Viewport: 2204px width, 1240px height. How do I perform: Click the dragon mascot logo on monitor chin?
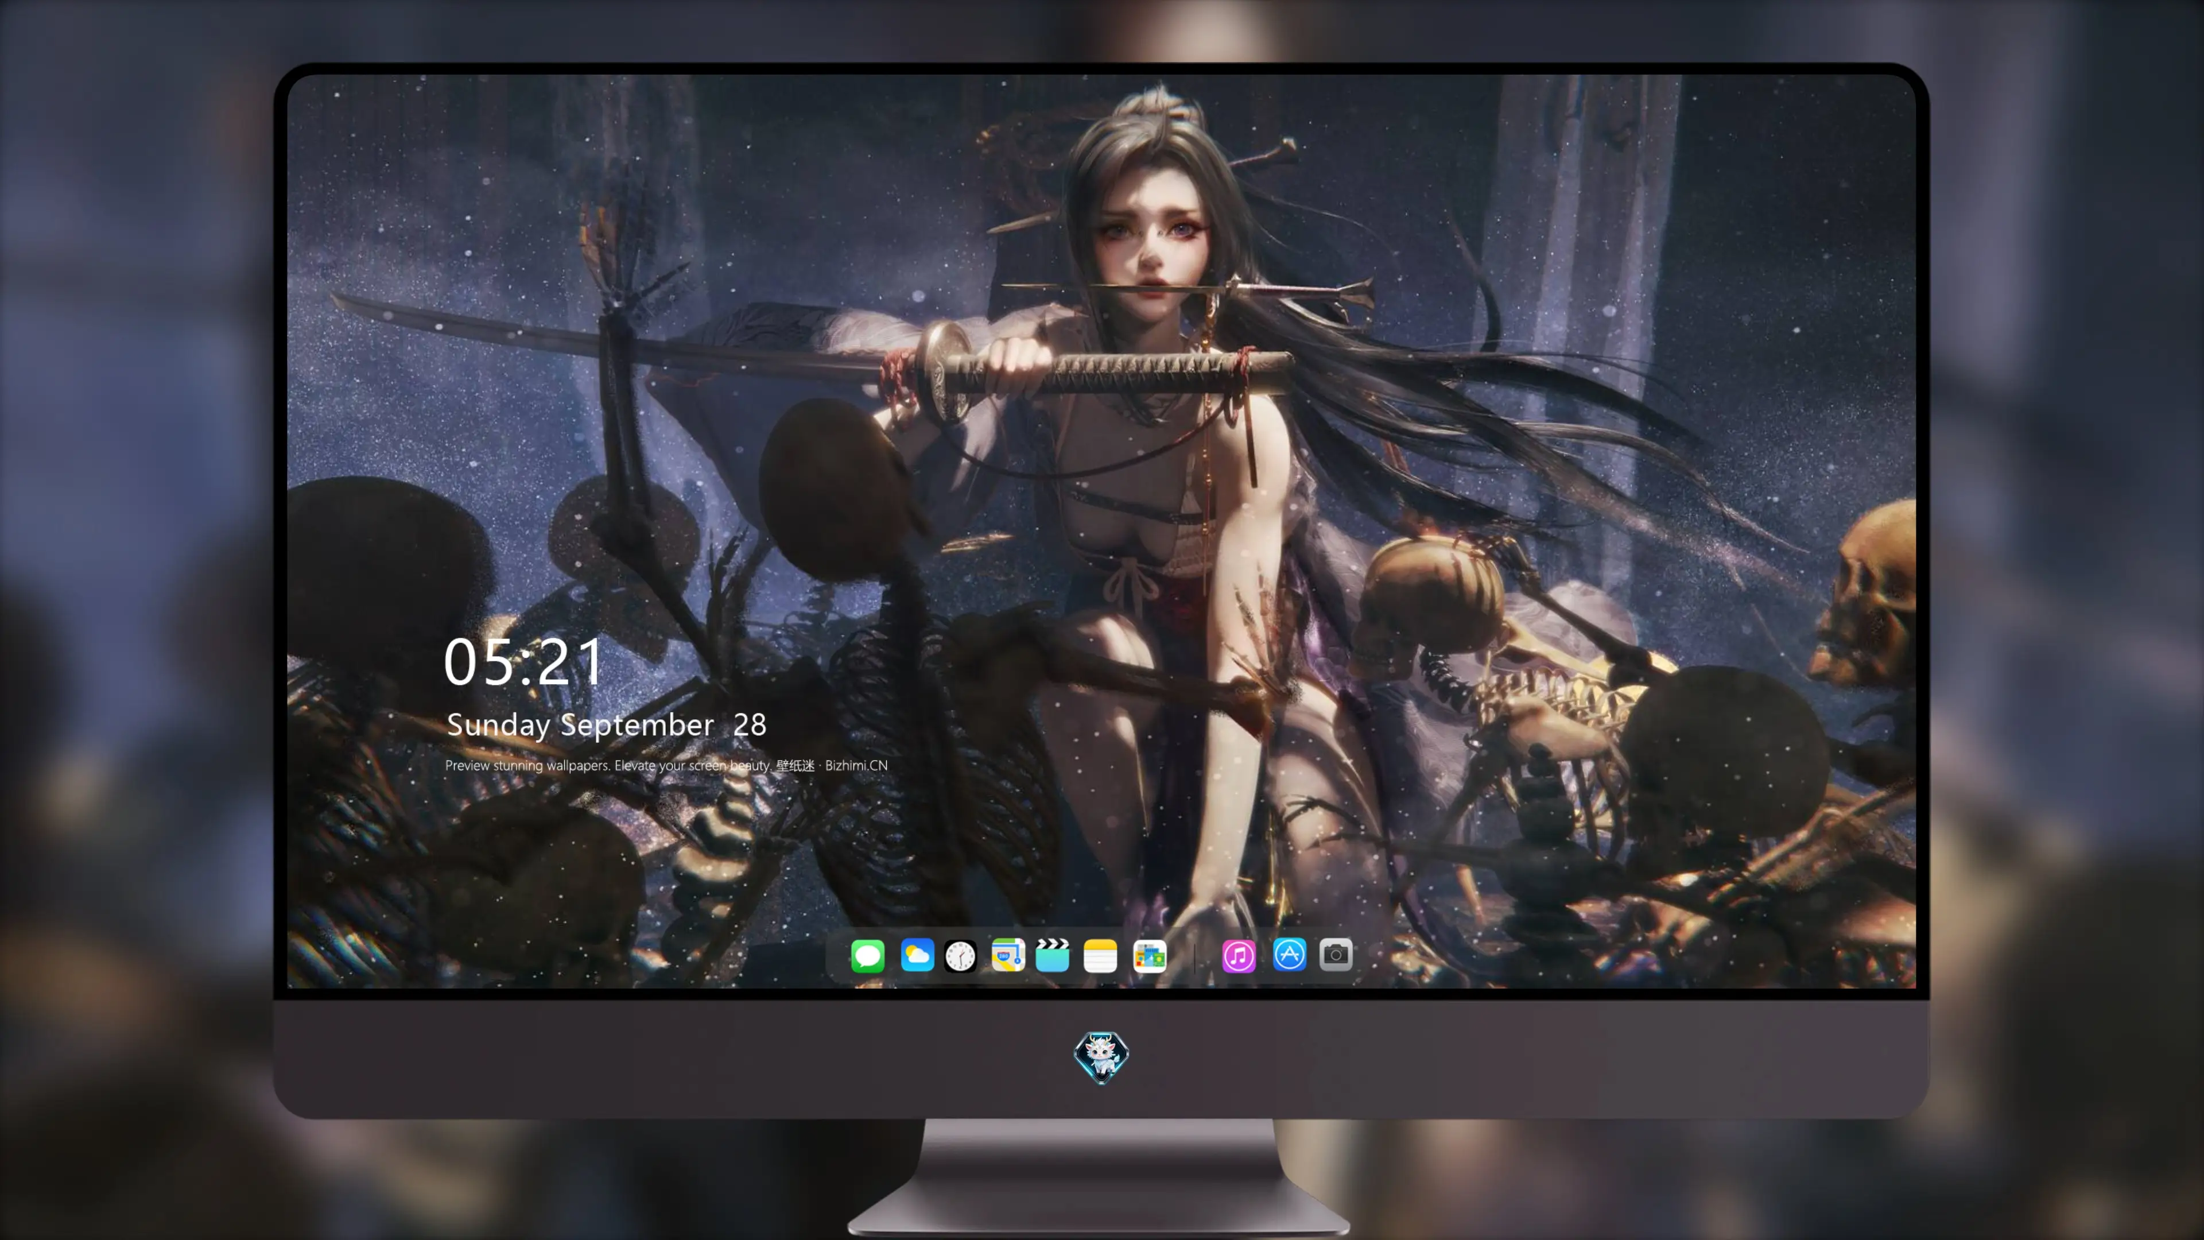point(1101,1057)
